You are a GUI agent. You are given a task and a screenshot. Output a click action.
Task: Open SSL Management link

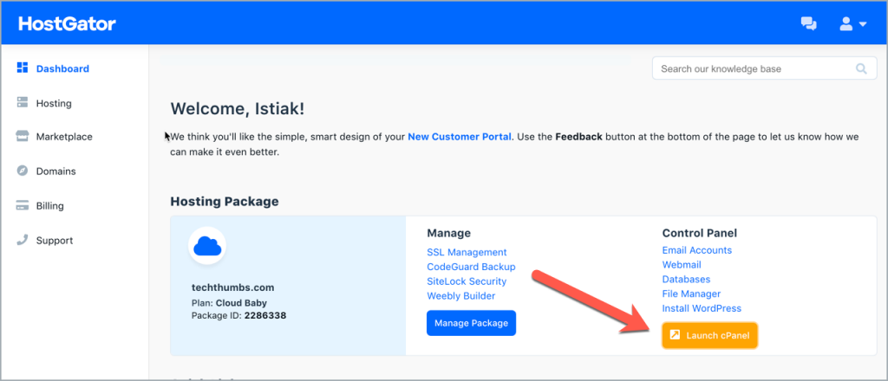point(467,252)
